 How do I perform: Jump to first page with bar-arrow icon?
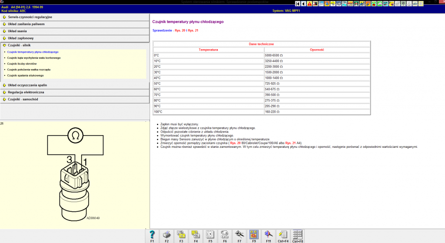coord(298,3)
